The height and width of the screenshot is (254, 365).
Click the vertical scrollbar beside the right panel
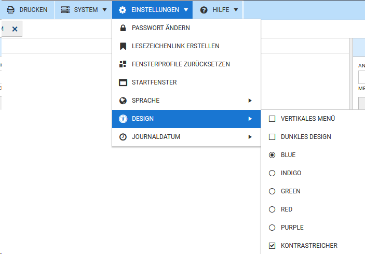tap(351, 74)
